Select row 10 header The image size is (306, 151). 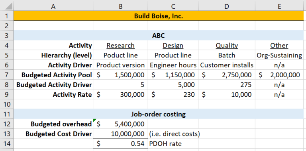point(7,104)
